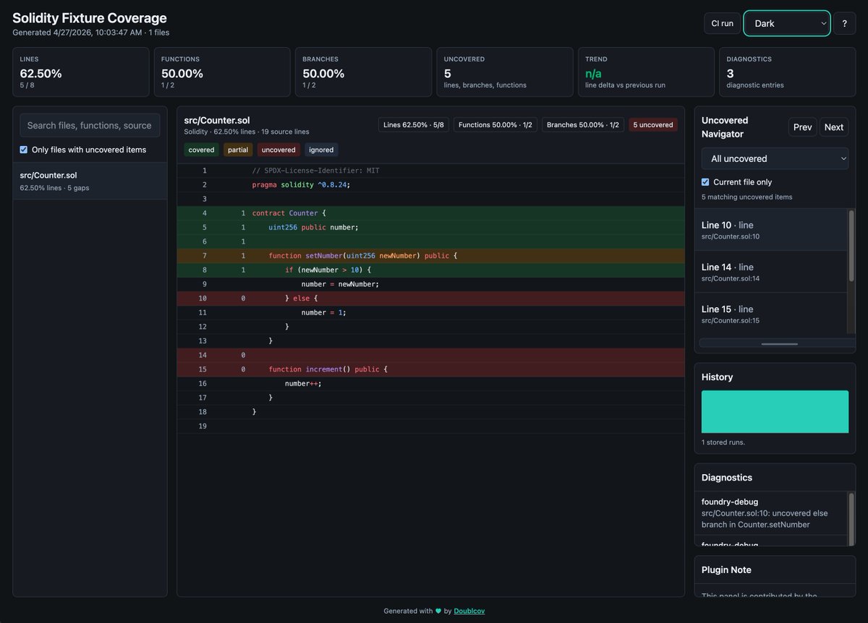The image size is (868, 623).
Task: Click source line 7 function setNumber
Action: coord(431,256)
